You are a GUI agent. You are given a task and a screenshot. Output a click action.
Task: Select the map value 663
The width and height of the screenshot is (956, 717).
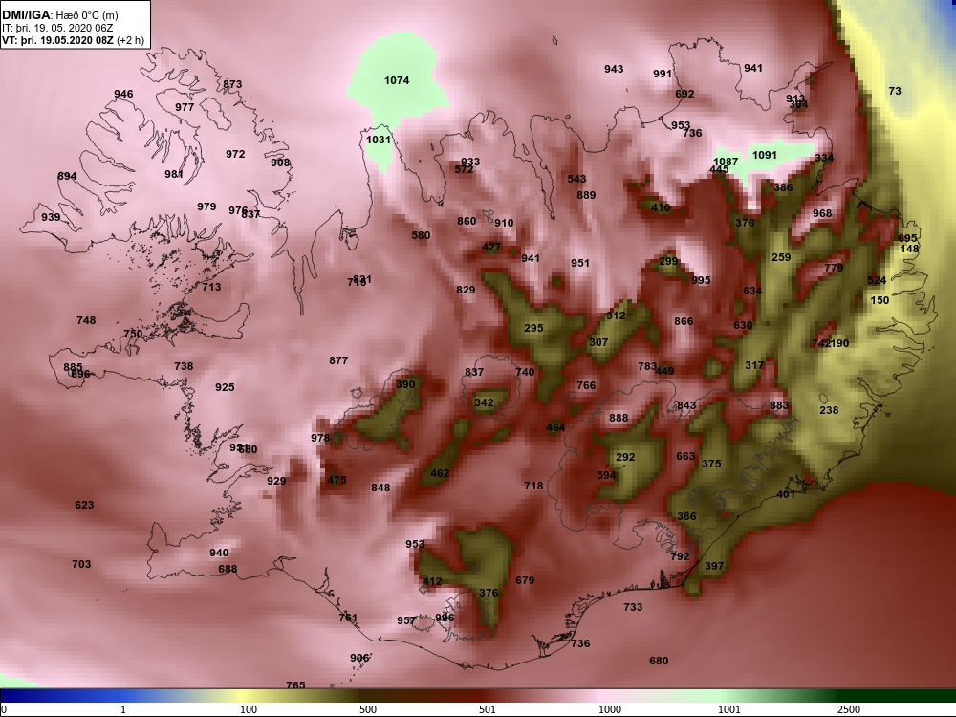click(x=685, y=456)
